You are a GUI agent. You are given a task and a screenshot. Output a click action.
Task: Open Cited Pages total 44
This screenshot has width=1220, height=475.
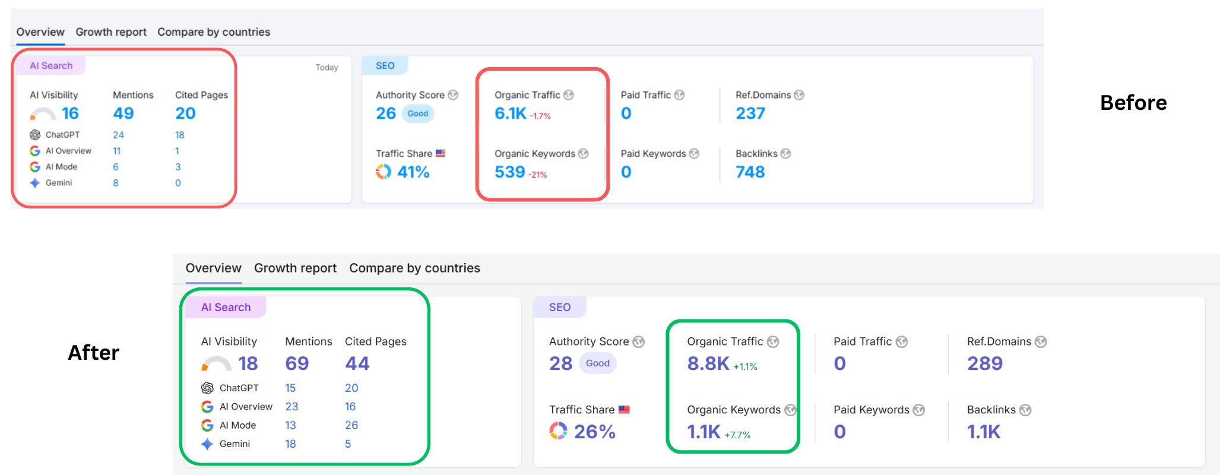coord(357,363)
